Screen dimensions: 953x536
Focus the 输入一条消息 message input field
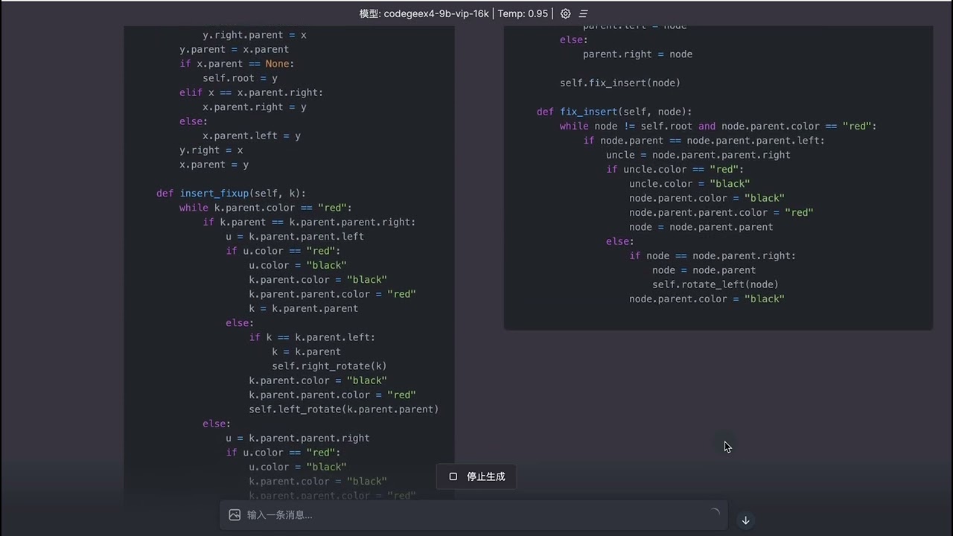(x=473, y=514)
